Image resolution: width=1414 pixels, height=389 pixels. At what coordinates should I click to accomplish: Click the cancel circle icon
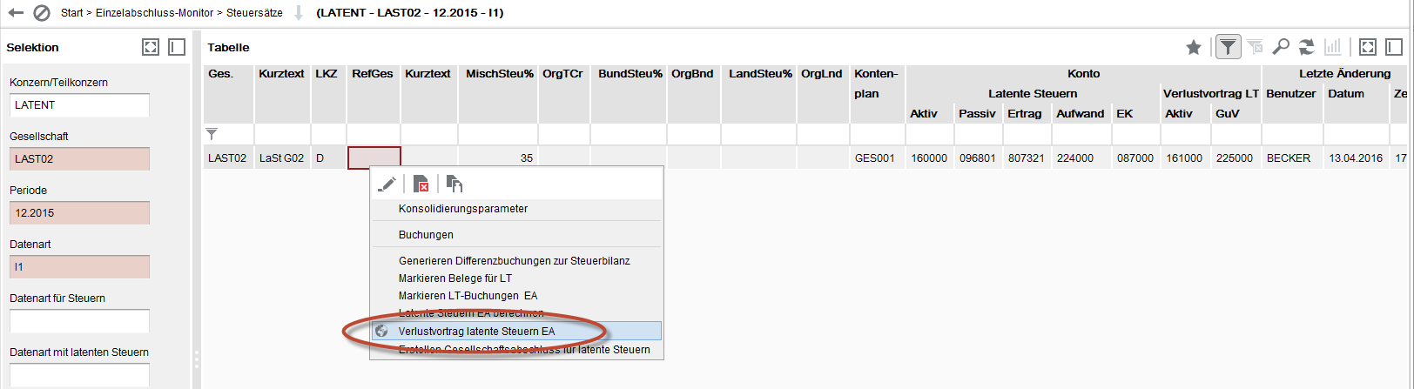click(x=42, y=13)
